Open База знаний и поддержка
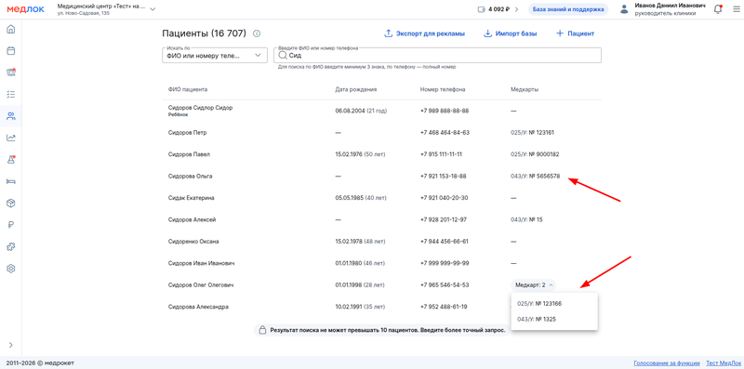This screenshot has width=744, height=369. 567,9
